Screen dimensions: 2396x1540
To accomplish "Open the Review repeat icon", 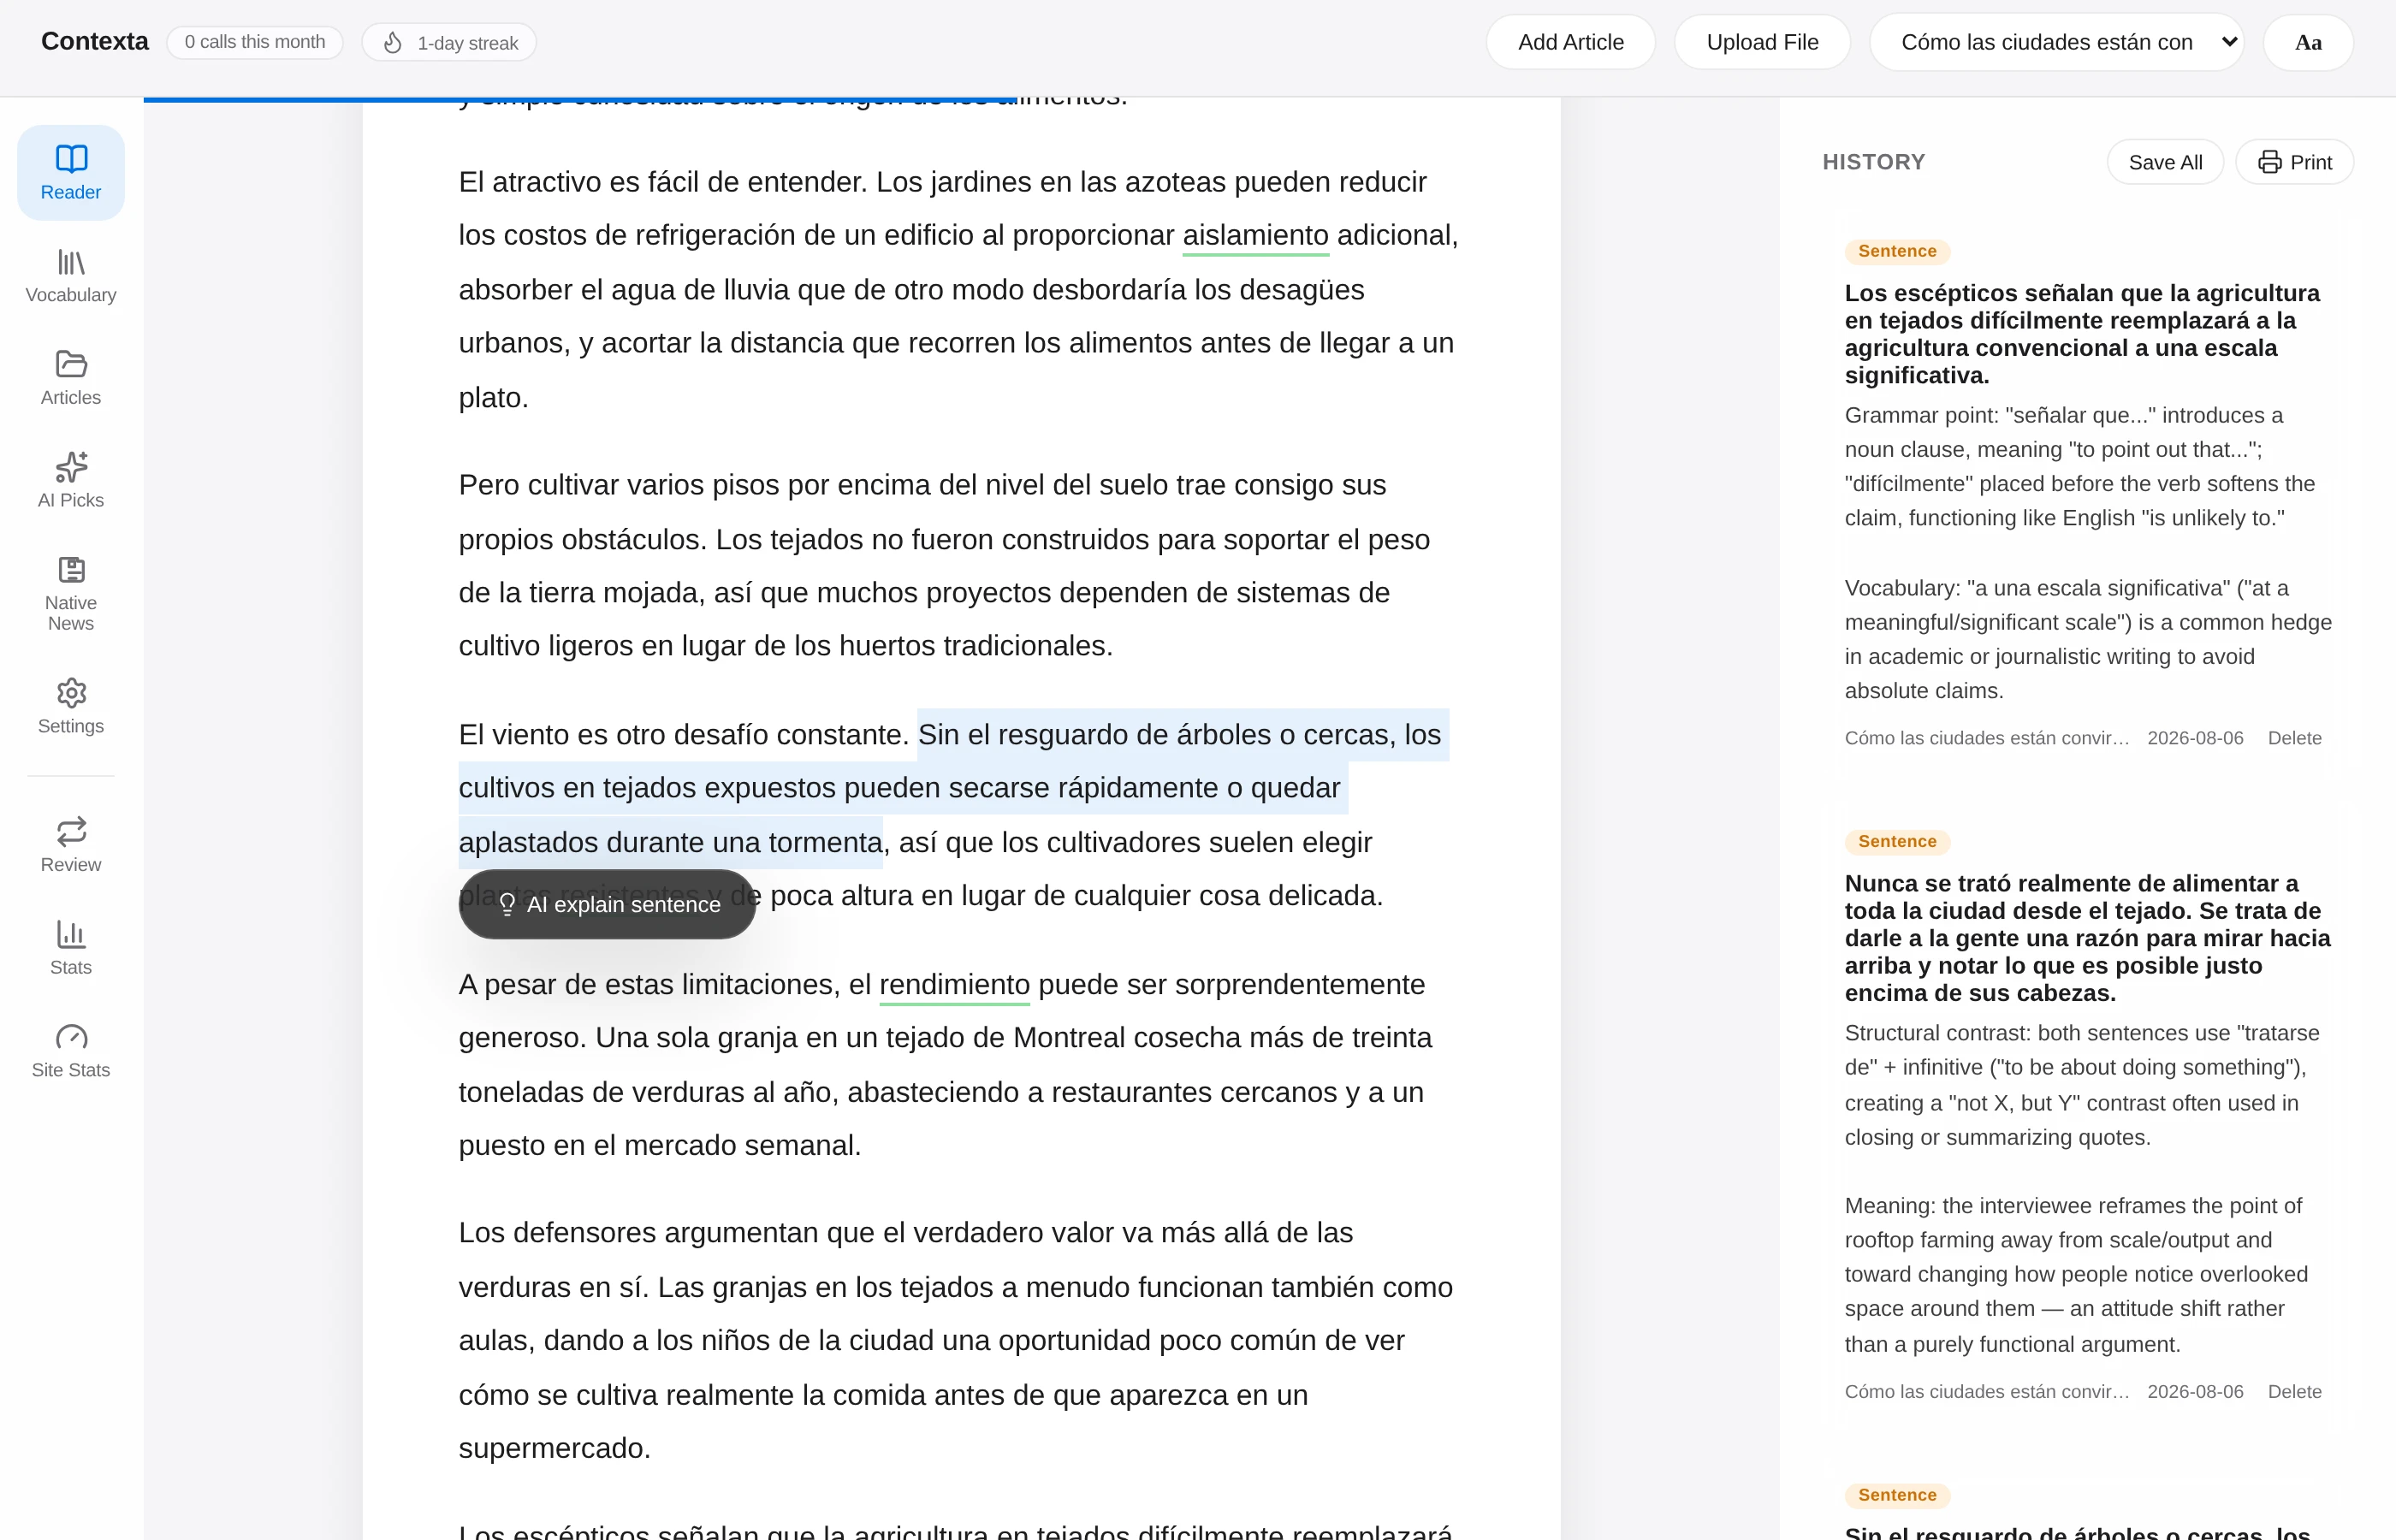I will [x=71, y=831].
